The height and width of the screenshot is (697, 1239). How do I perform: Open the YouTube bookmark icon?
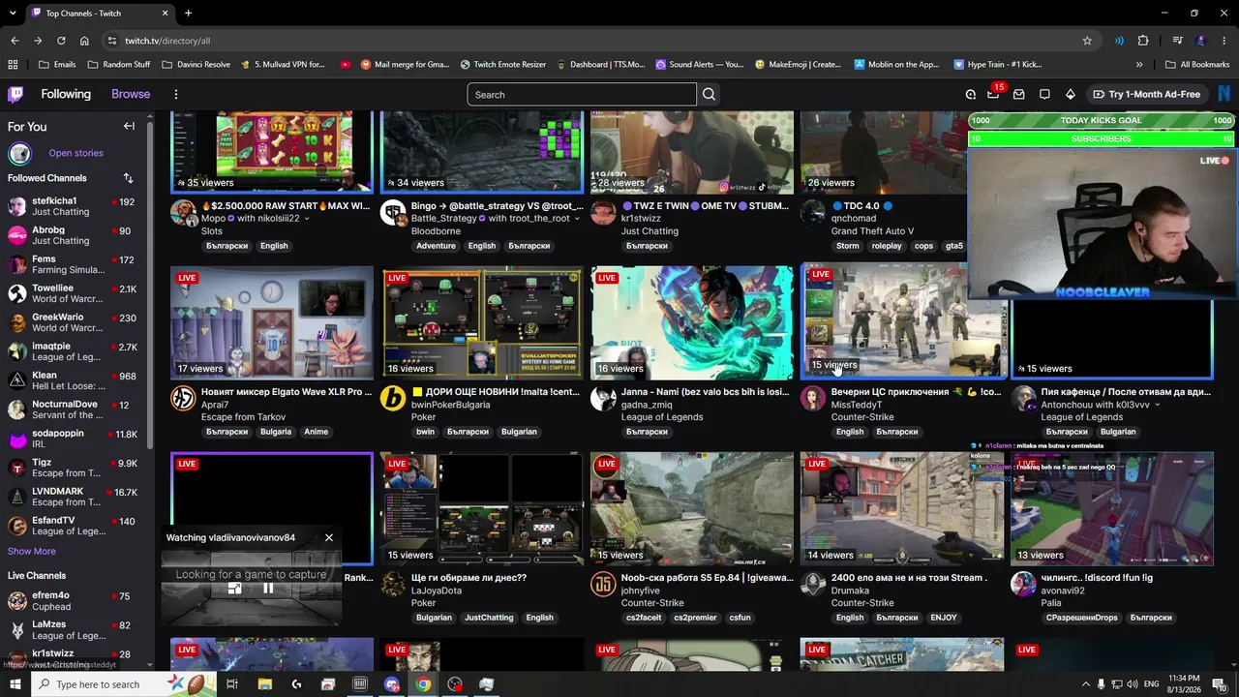click(x=346, y=65)
